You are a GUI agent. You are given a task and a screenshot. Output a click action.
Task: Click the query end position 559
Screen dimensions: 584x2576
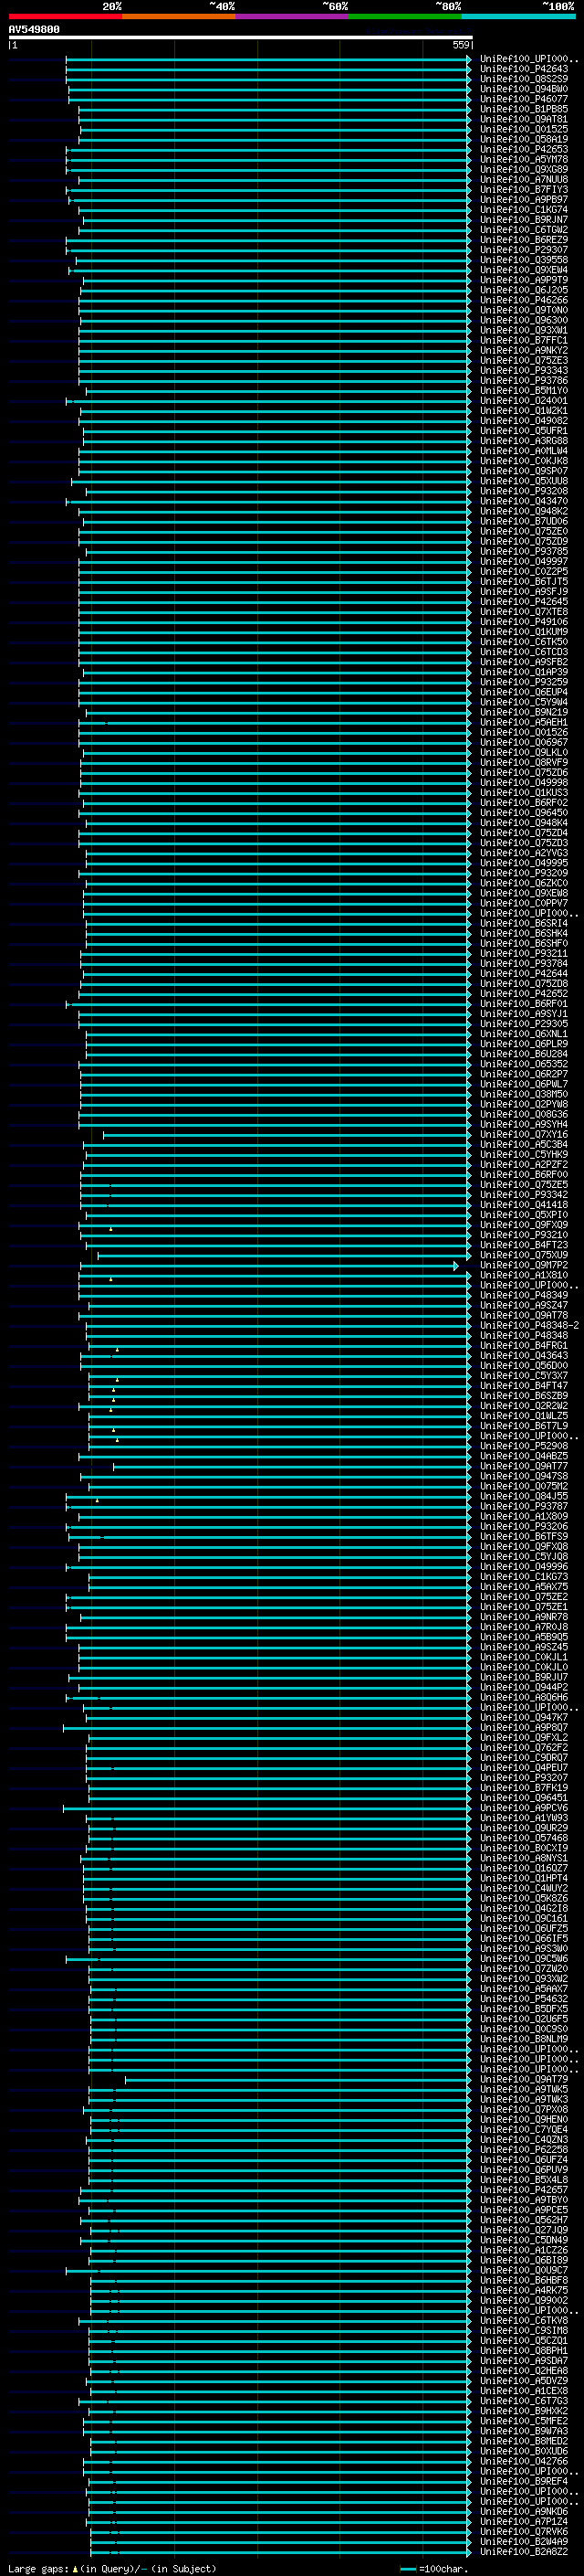(x=460, y=45)
